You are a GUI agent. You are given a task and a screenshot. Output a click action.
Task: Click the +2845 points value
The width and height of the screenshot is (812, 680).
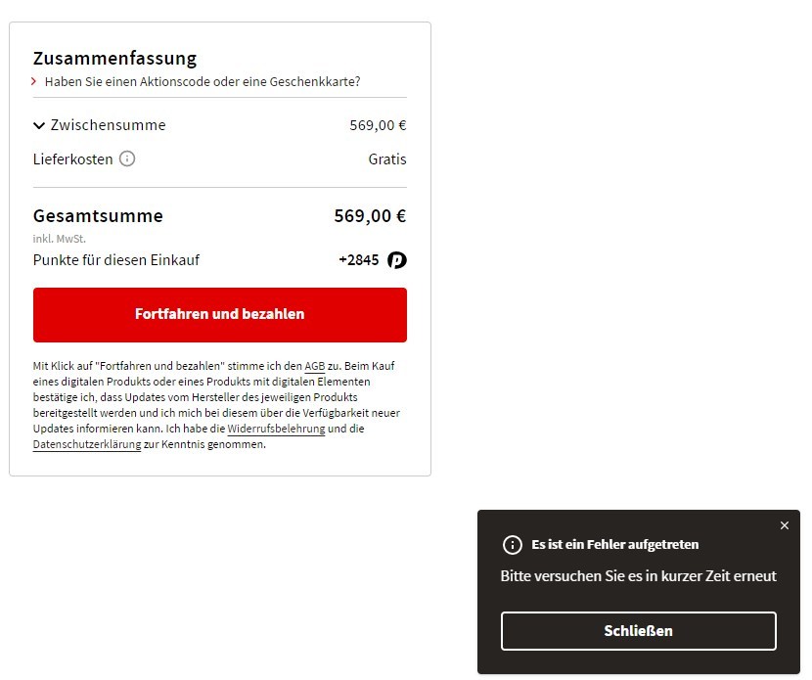358,260
